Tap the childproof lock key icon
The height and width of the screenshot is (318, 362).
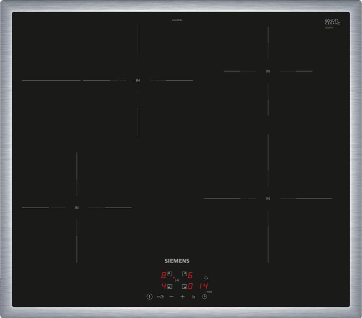(x=160, y=297)
